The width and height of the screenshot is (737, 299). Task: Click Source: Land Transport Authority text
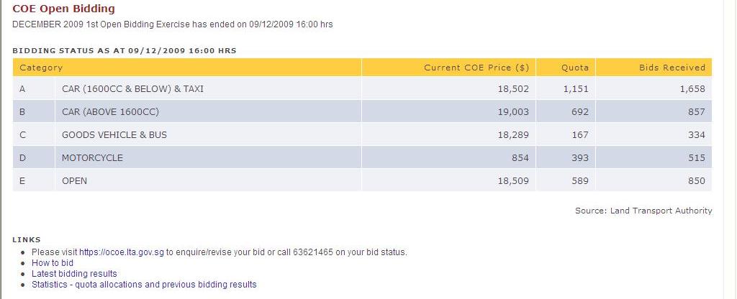tap(643, 211)
